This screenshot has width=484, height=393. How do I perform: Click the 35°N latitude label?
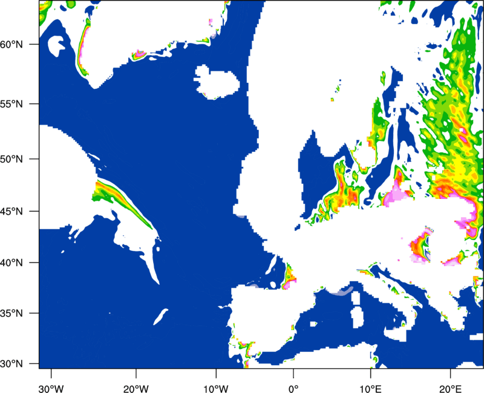pyautogui.click(x=11, y=313)
